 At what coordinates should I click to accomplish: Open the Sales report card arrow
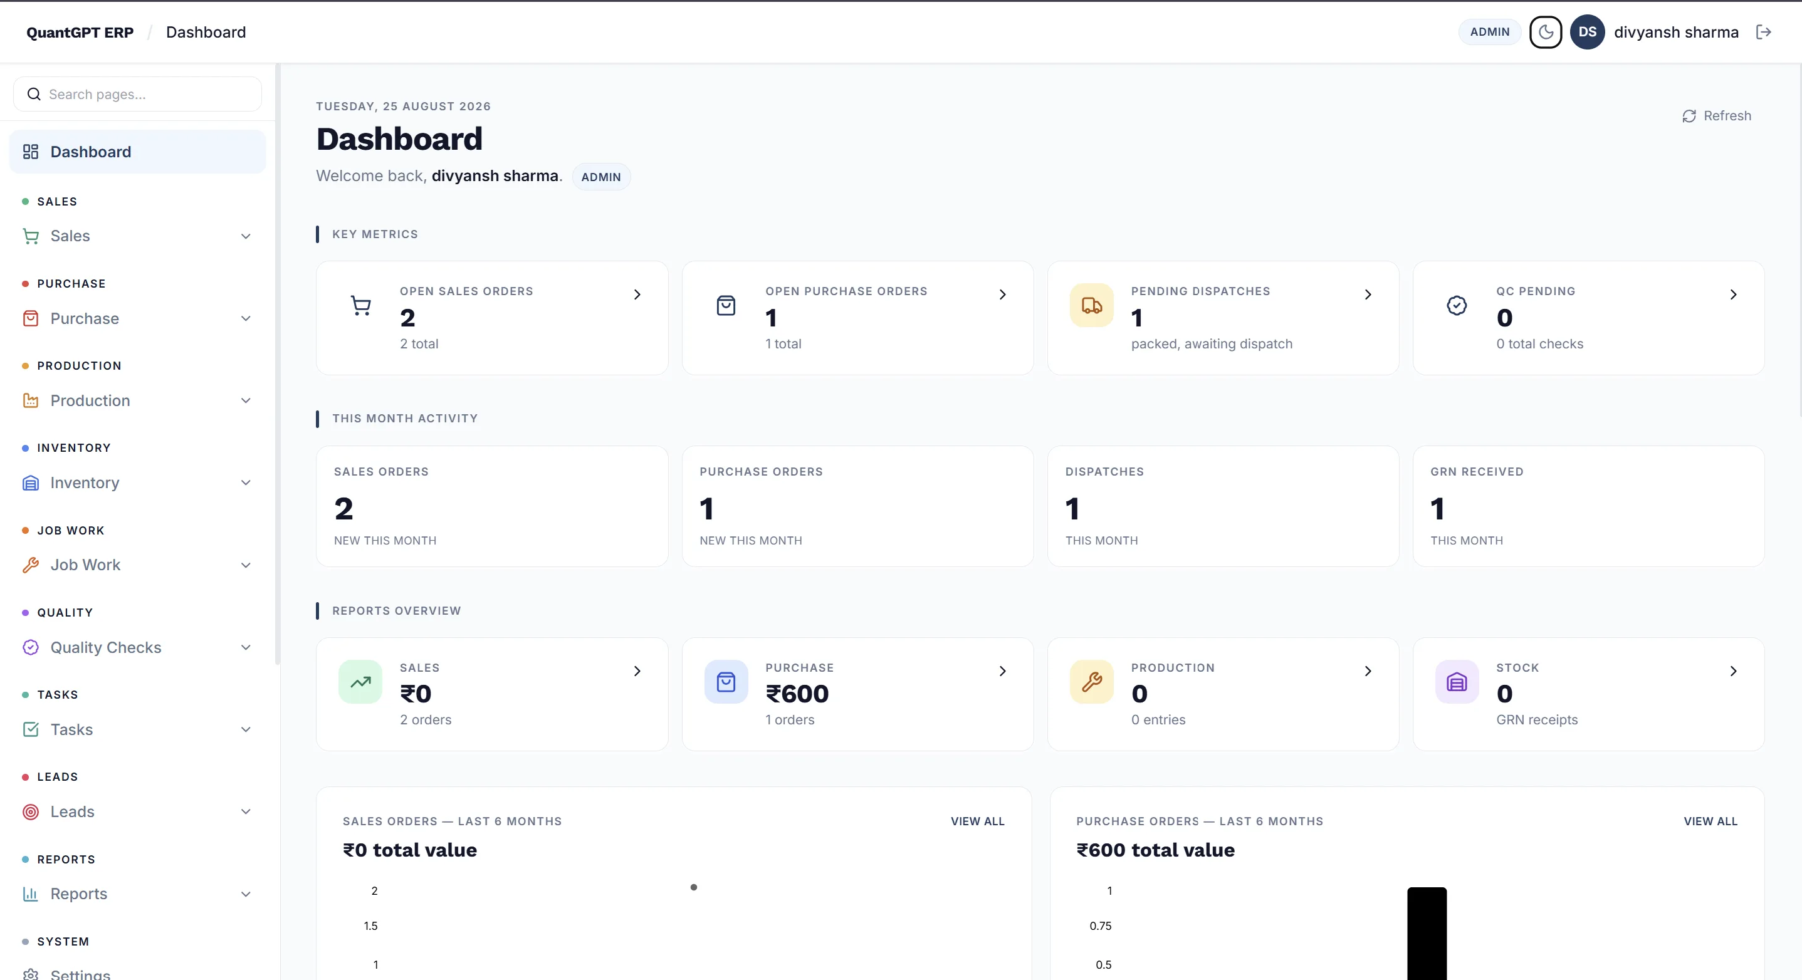click(x=637, y=672)
